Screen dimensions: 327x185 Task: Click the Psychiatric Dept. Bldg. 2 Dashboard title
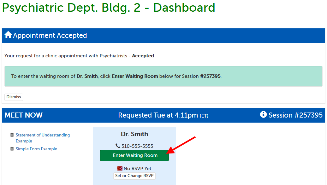click(x=109, y=8)
